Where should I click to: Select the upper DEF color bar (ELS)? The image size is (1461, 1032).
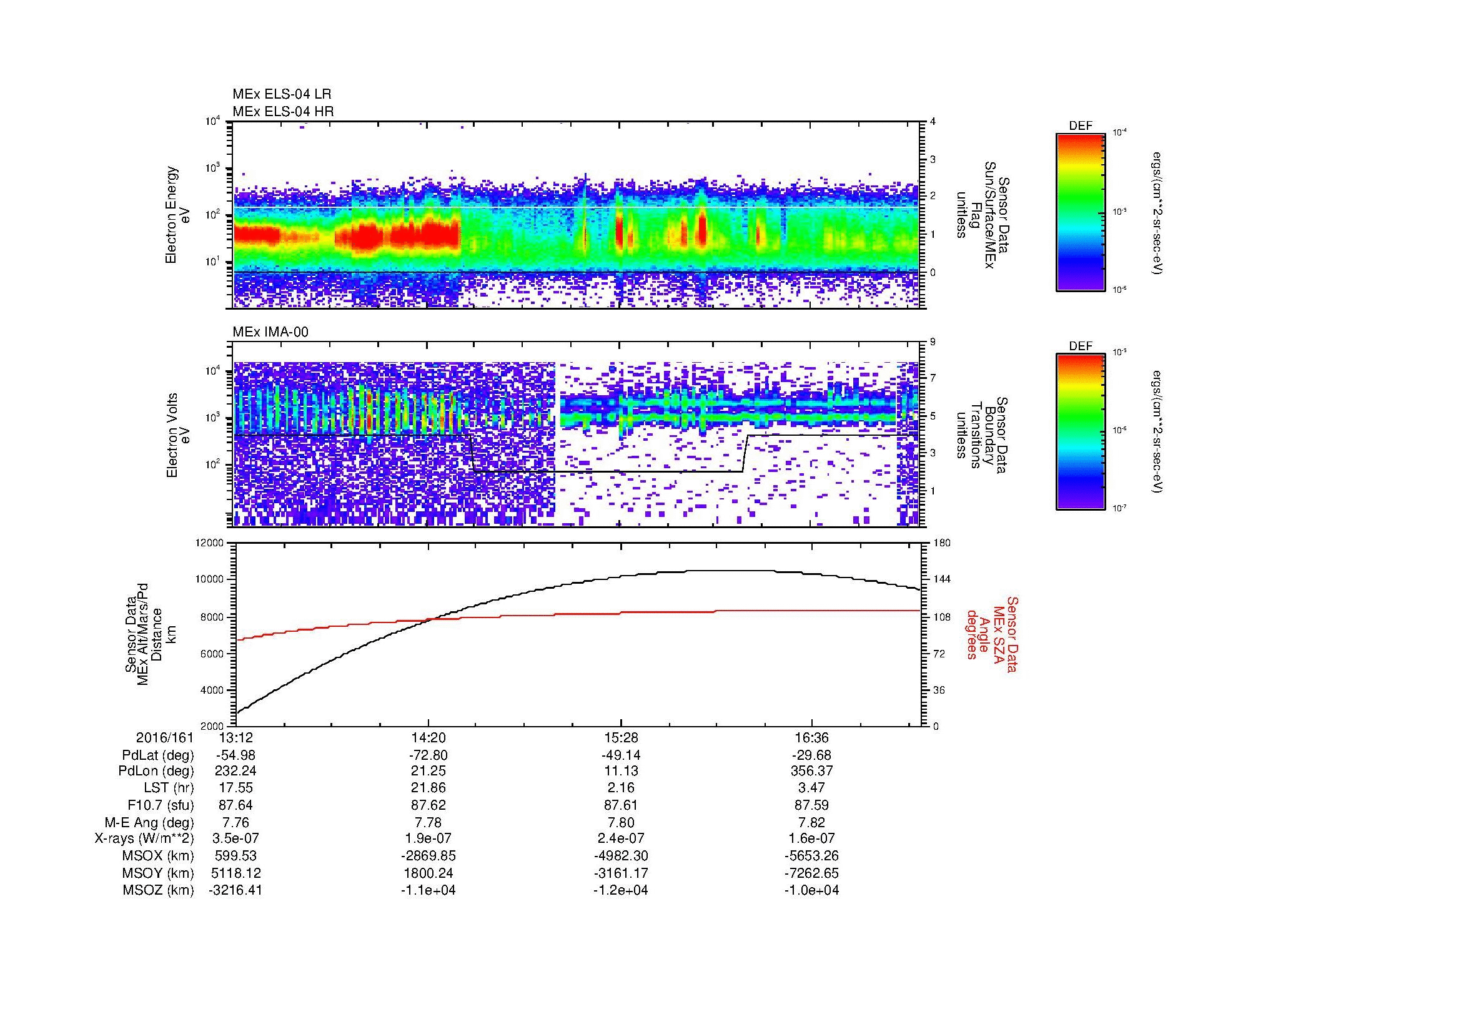click(x=1081, y=212)
